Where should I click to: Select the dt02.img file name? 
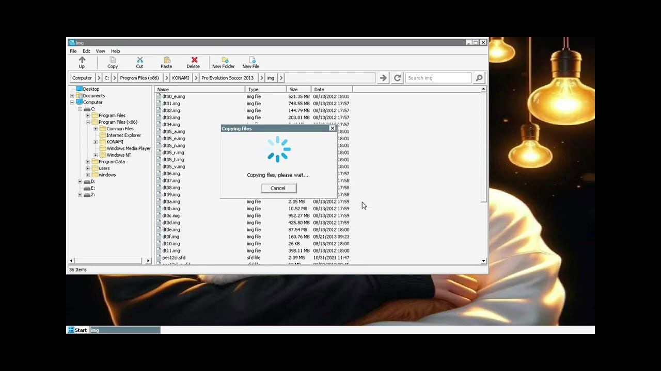171,110
